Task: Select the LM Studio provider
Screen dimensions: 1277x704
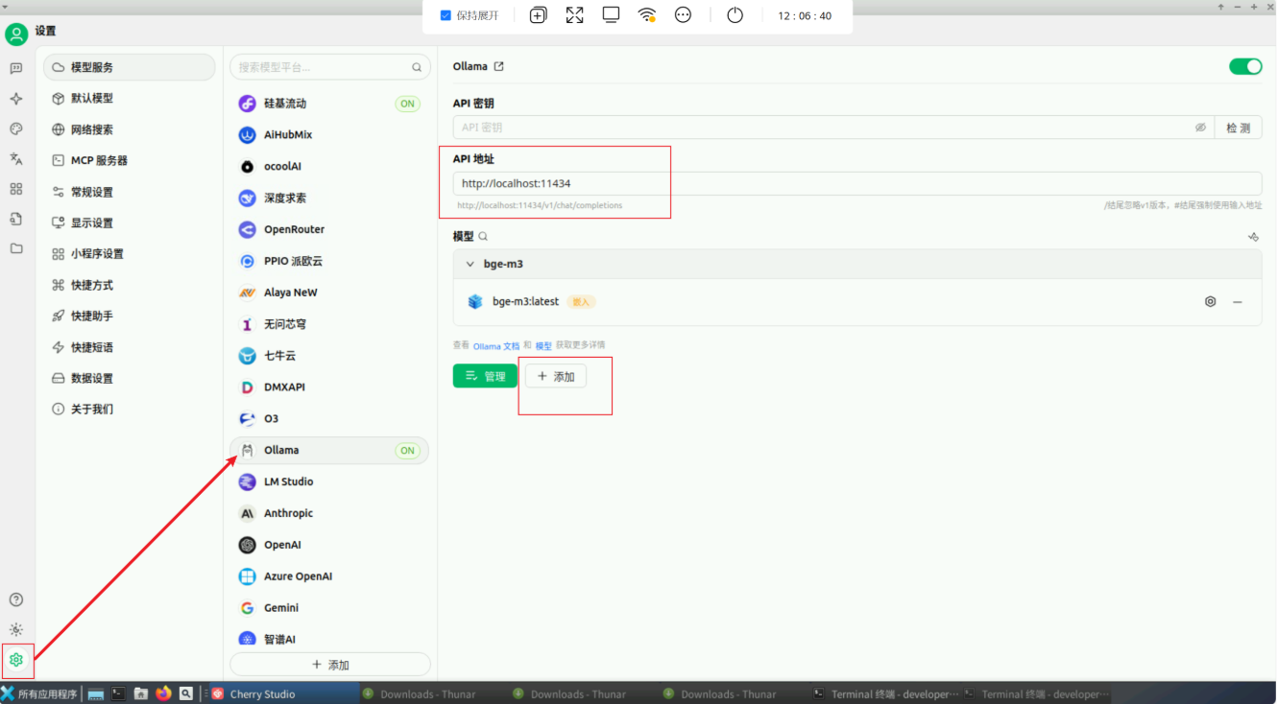Action: point(329,481)
